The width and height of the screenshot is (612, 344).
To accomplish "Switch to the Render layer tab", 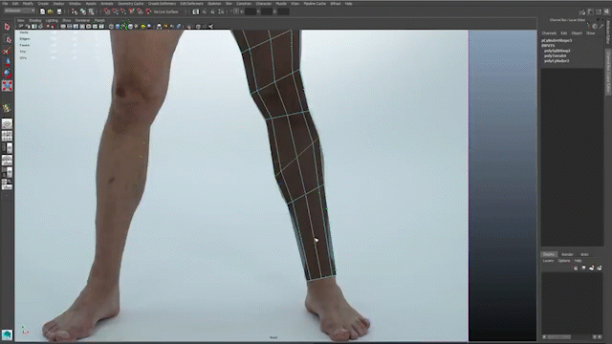I will tap(567, 254).
